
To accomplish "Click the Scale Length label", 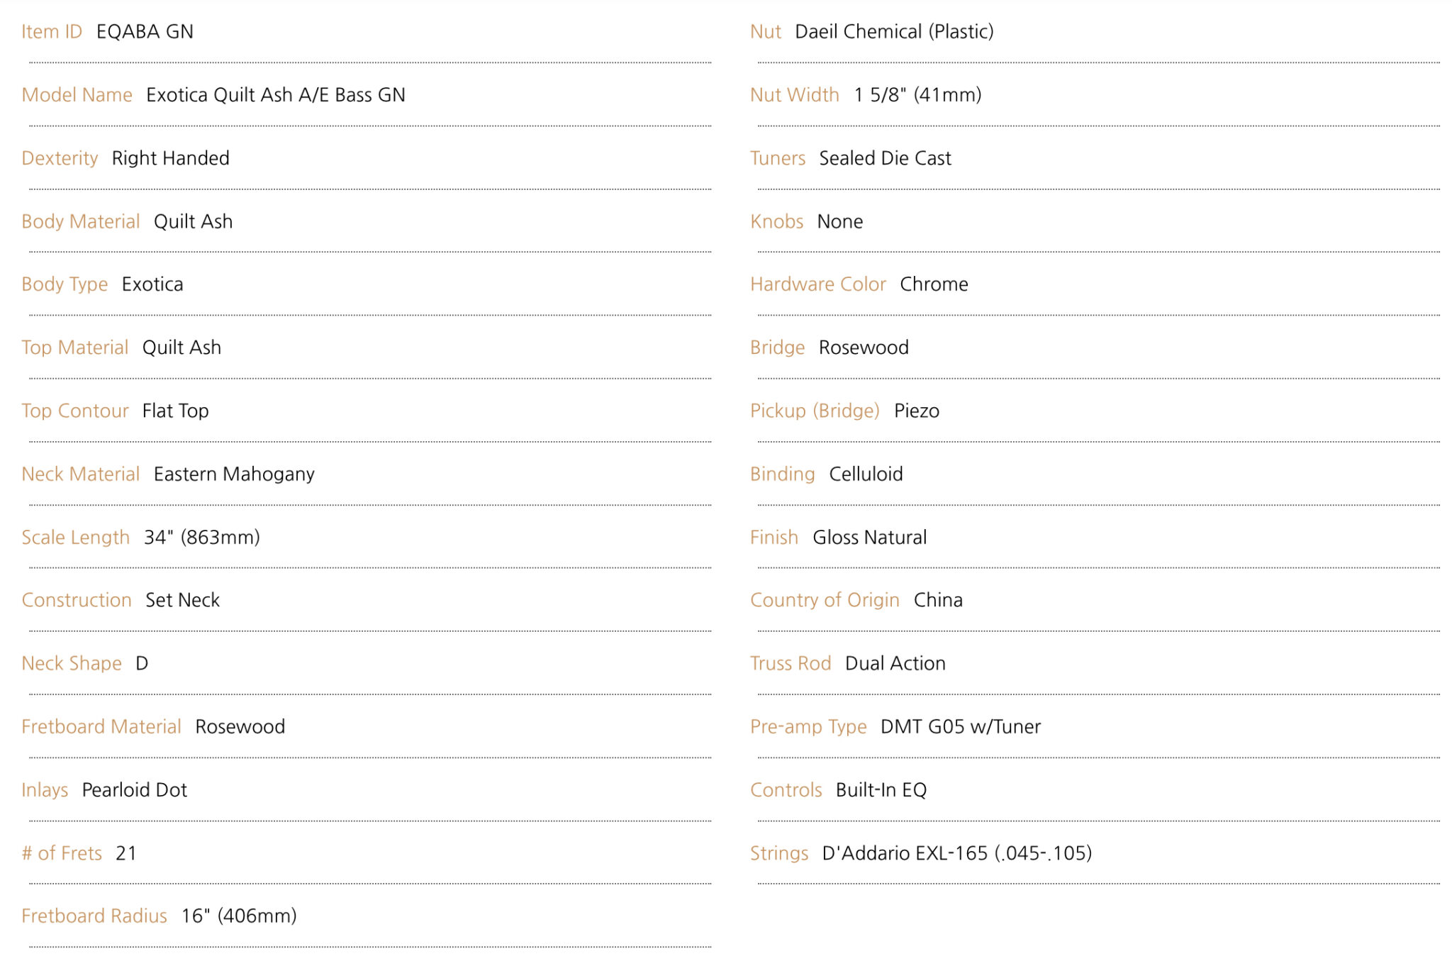I will click(x=76, y=537).
